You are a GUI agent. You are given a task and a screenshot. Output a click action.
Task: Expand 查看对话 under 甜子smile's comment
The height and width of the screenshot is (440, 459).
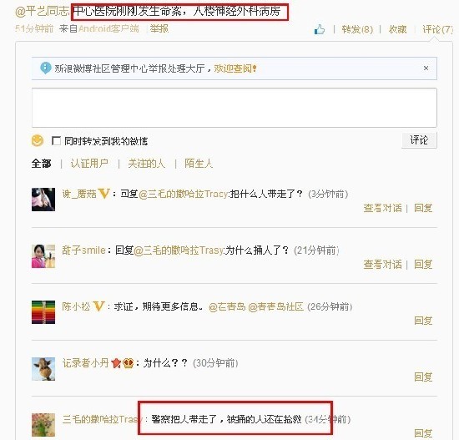click(x=382, y=265)
